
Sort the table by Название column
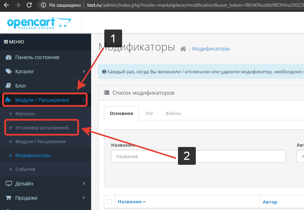(130, 202)
